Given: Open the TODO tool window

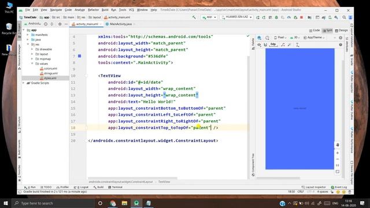Looking at the screenshot, I should click(46, 187).
